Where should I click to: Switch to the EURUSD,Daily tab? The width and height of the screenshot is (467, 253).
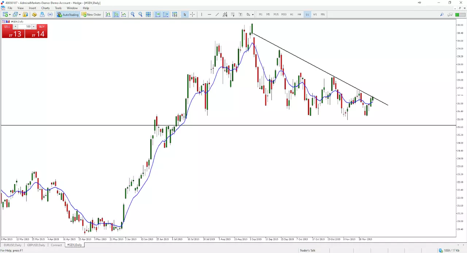click(x=13, y=245)
